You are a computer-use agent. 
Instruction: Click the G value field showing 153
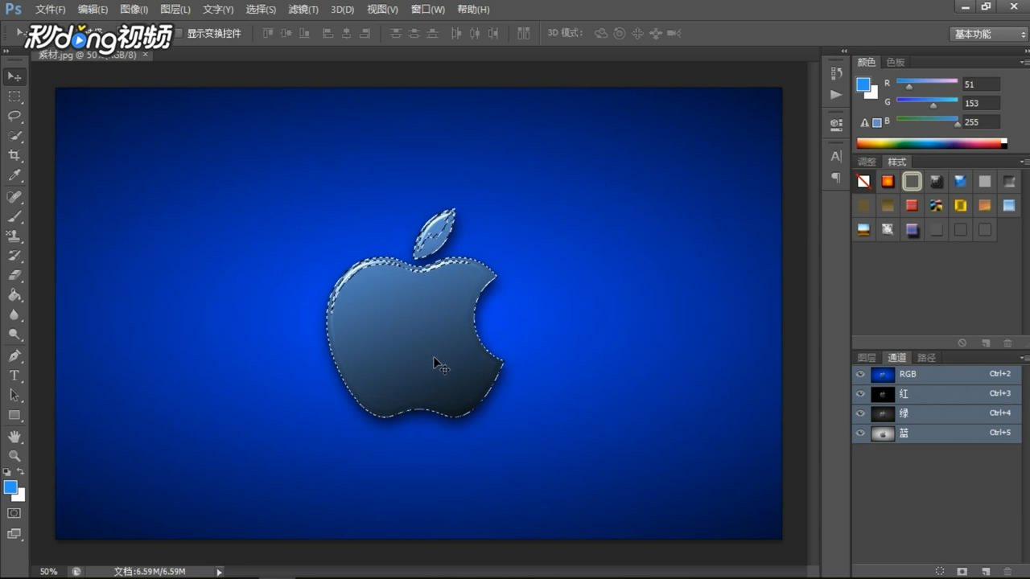pos(980,103)
